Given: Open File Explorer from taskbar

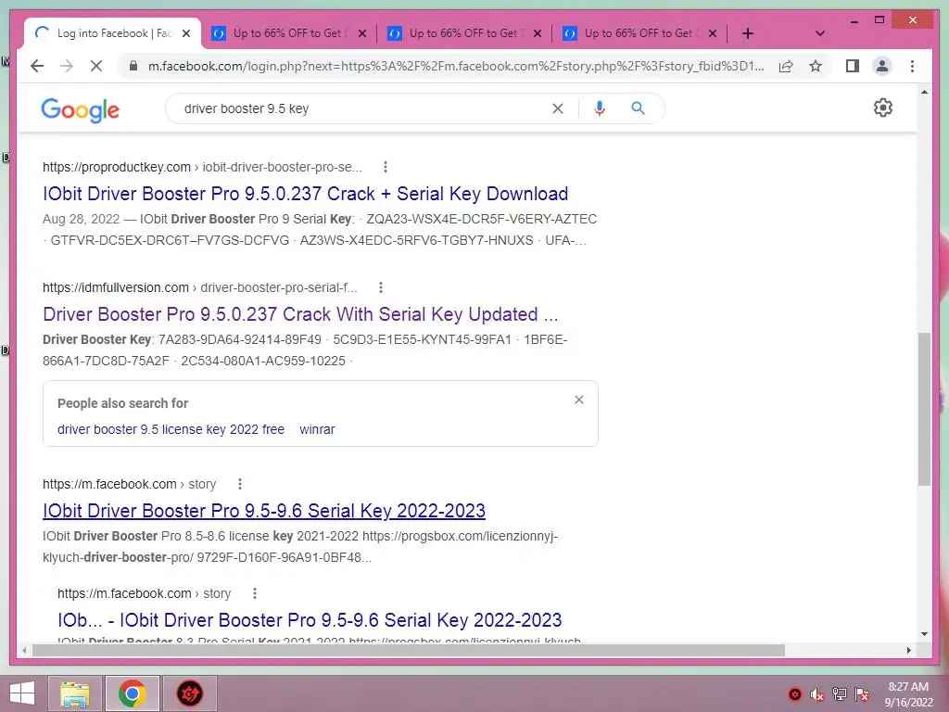Looking at the screenshot, I should pos(75,693).
